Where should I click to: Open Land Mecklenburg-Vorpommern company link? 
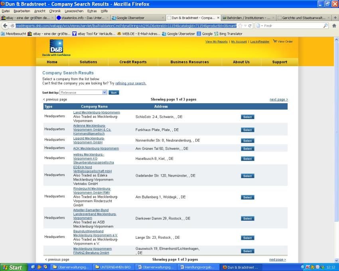97,112
